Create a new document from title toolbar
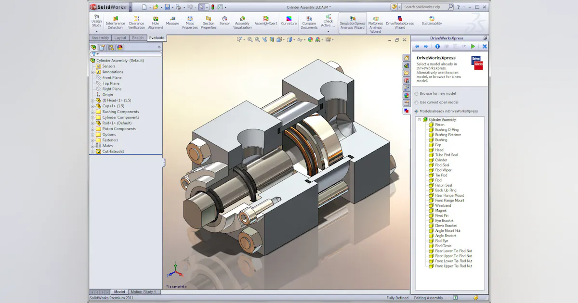578x303 pixels. 144,7
